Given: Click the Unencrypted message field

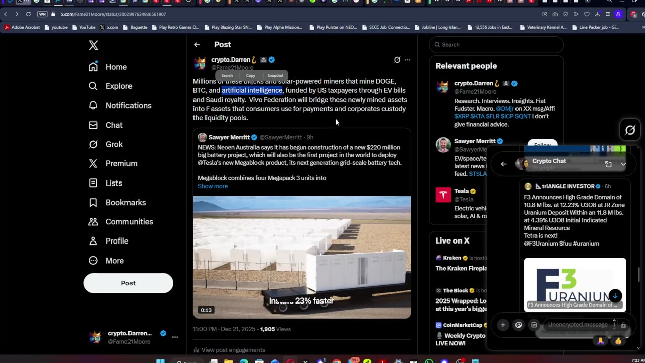Looking at the screenshot, I should 578,325.
